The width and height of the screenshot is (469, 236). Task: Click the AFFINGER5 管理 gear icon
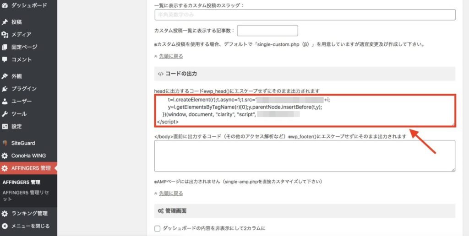[4, 168]
